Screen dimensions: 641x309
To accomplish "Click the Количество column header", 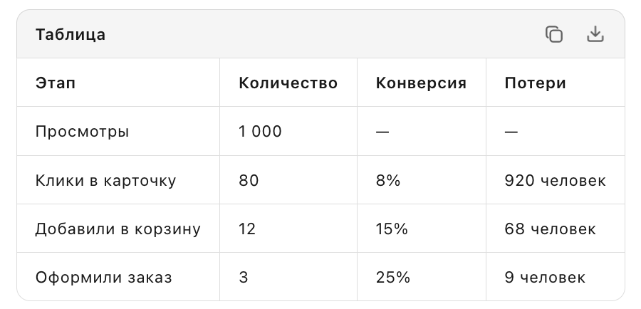I will click(x=288, y=83).
